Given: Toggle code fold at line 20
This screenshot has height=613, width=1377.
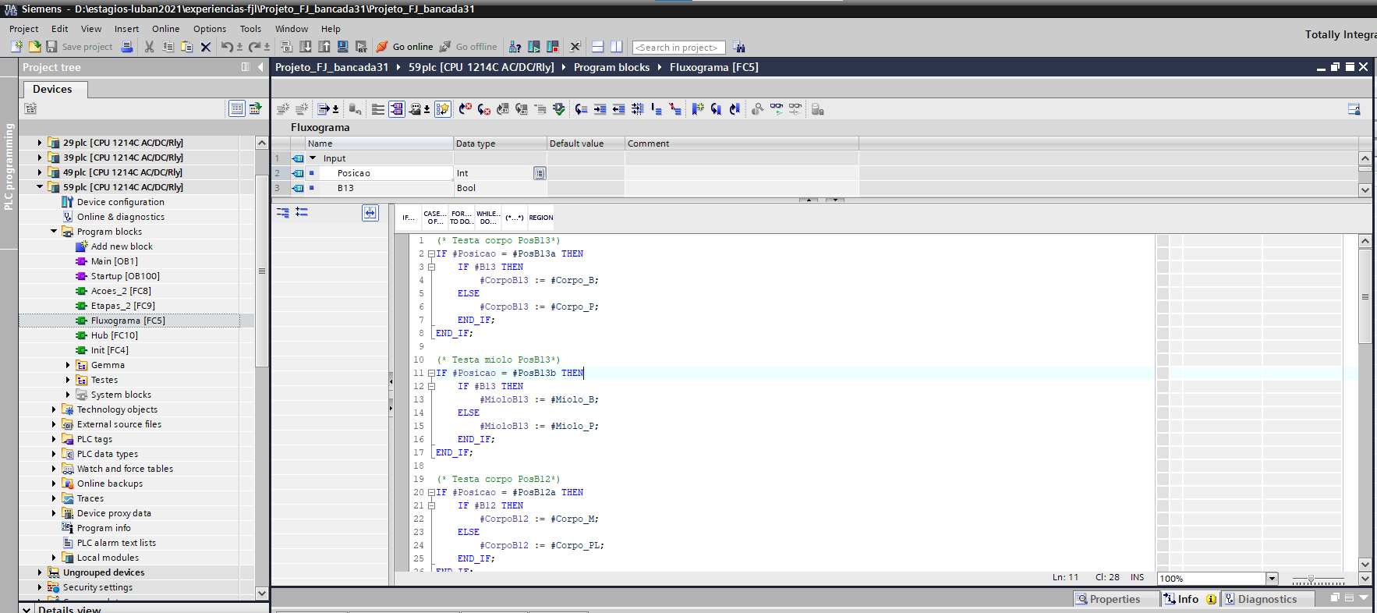Looking at the screenshot, I should coord(431,493).
